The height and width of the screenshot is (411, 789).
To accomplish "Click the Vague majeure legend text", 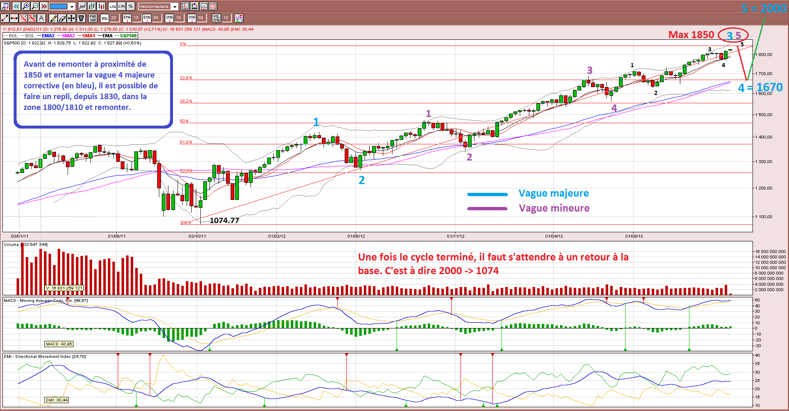I will (553, 193).
